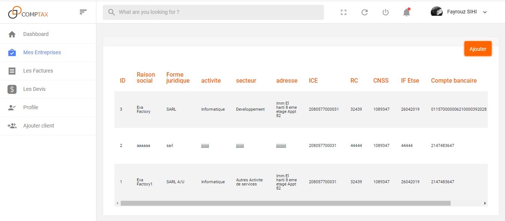Toggle the sidebar collapse menu icon
Image resolution: width=505 pixels, height=221 pixels.
[83, 12]
